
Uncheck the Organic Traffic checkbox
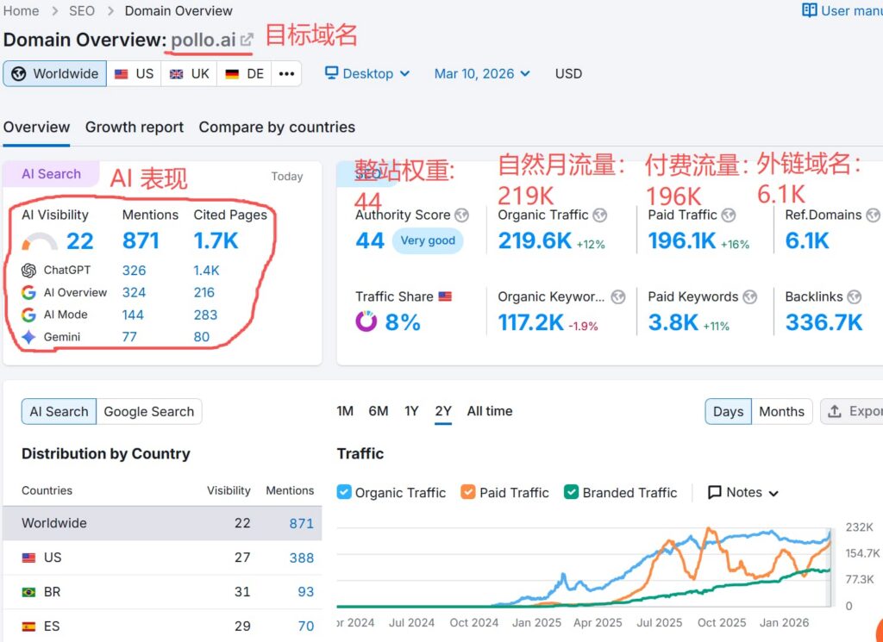coord(343,492)
